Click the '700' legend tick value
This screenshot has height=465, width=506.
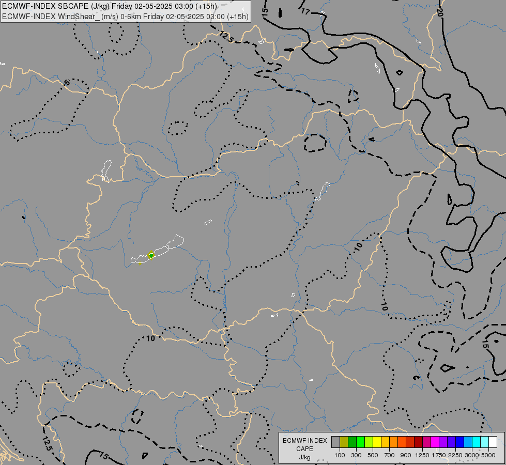coord(390,455)
